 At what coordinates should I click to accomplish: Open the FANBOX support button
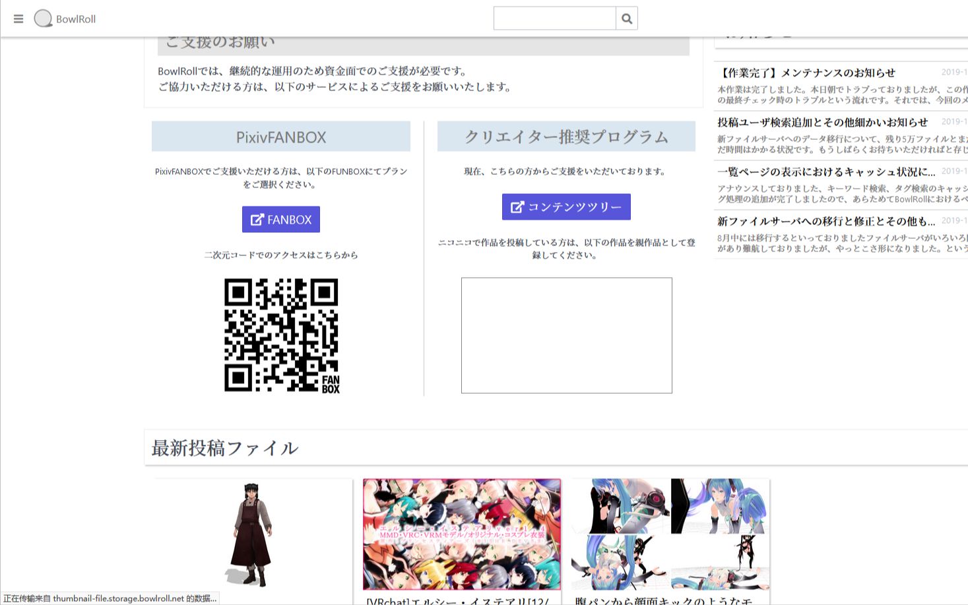coord(281,220)
